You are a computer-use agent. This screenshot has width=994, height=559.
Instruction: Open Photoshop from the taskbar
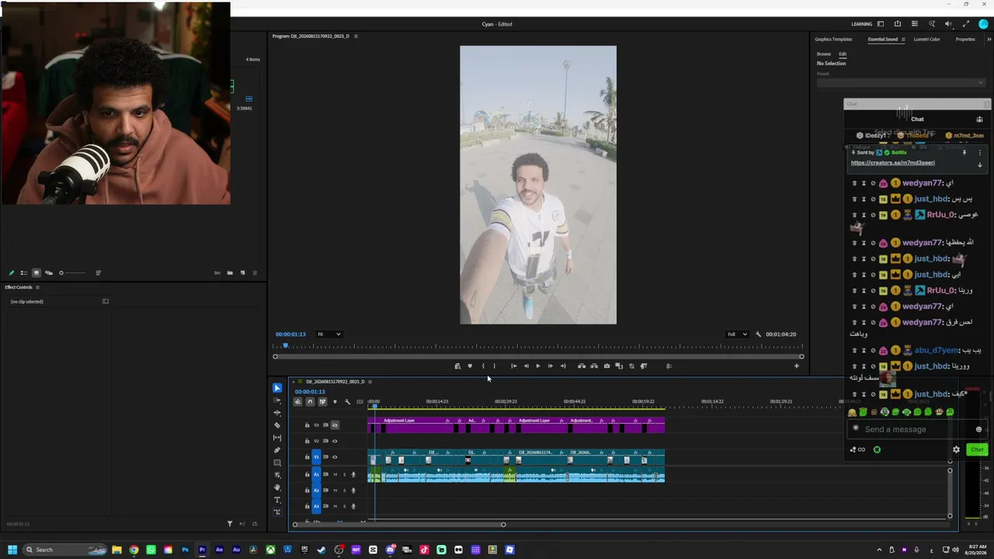pyautogui.click(x=185, y=550)
